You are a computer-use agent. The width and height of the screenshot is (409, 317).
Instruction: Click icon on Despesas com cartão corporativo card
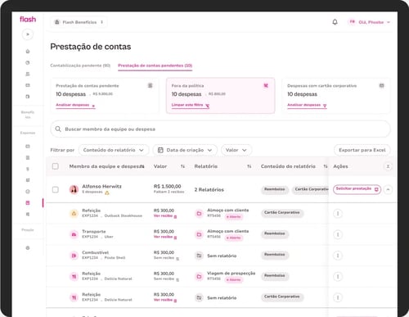pos(382,85)
